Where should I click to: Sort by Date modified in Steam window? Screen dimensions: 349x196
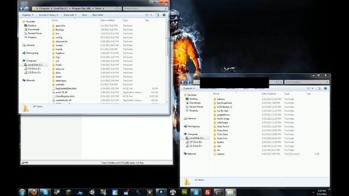click(107, 20)
